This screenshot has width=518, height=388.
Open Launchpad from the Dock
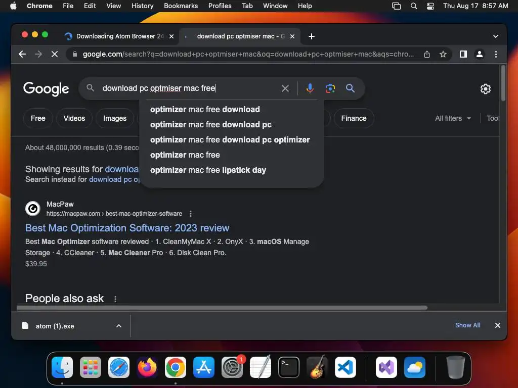click(x=91, y=367)
